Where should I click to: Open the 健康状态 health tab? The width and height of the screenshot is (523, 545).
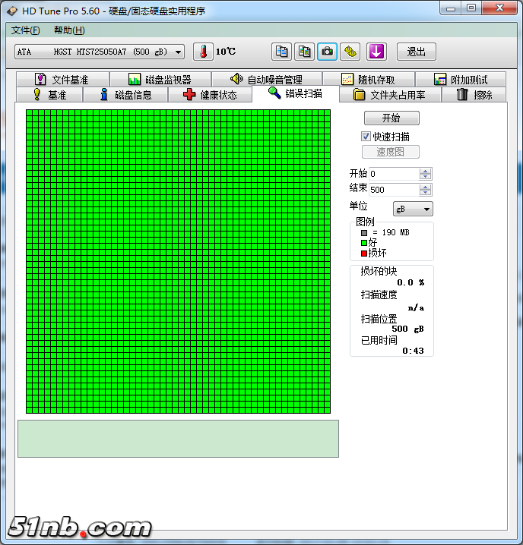210,95
